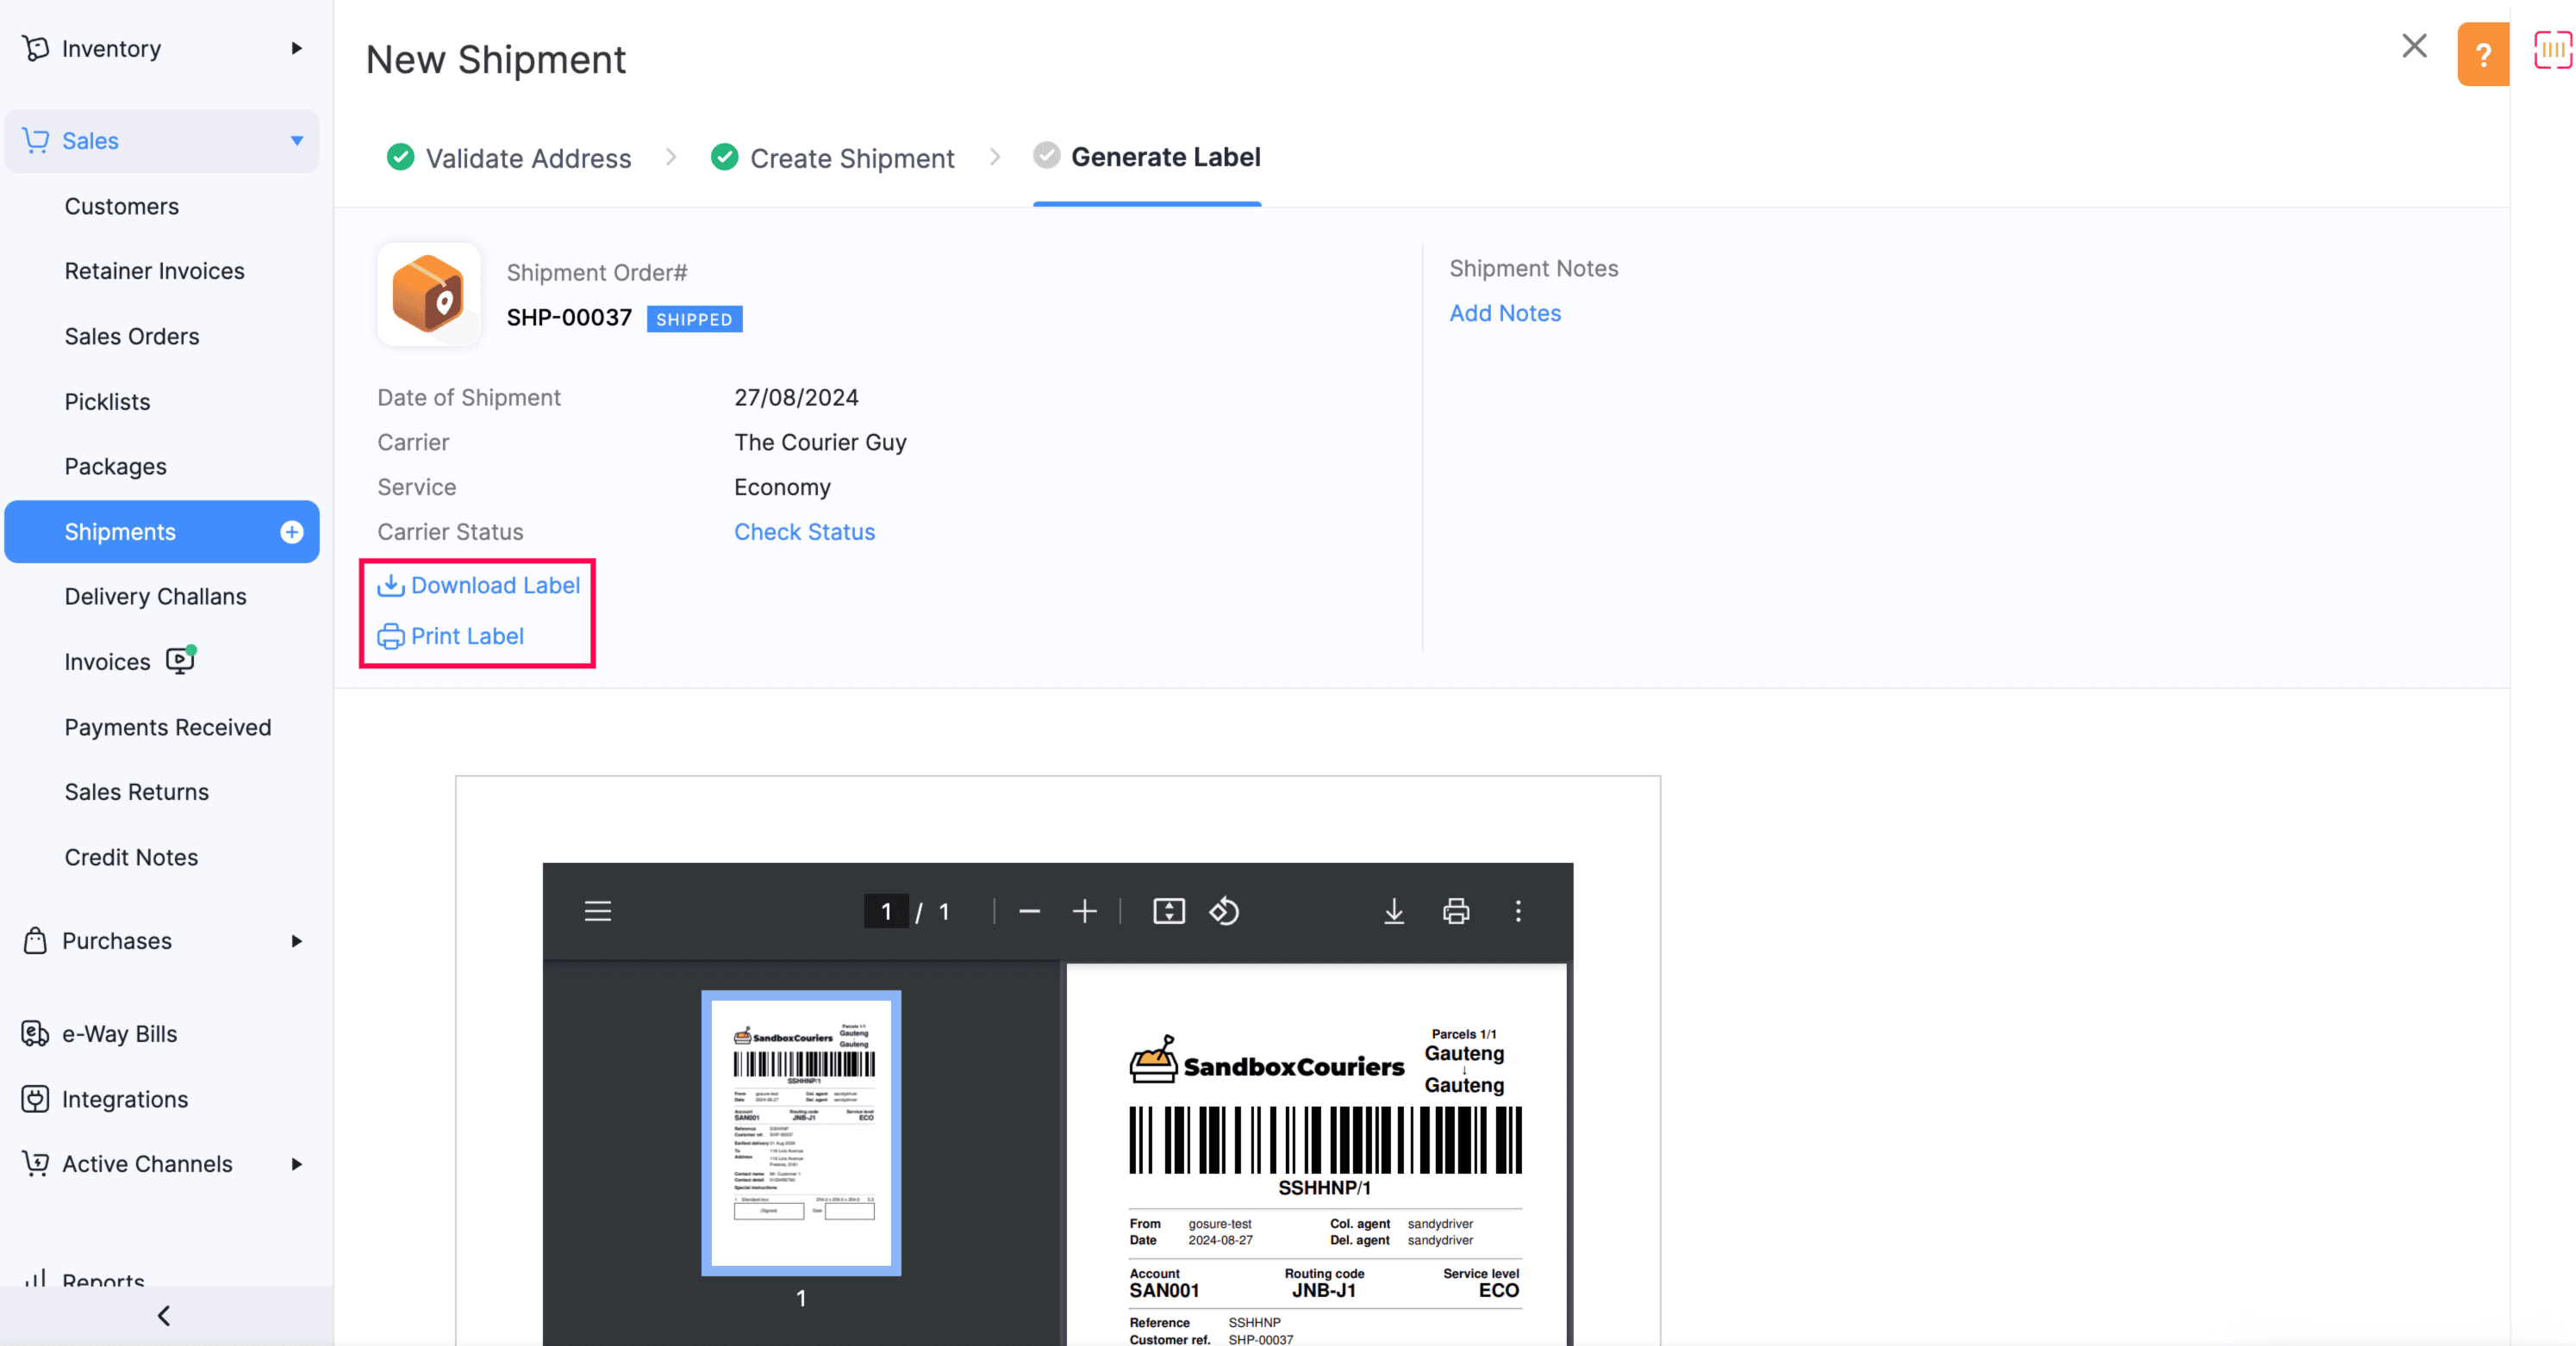Select the page 1 thumbnail in the PDF viewer
The width and height of the screenshot is (2576, 1346).
tap(800, 1134)
